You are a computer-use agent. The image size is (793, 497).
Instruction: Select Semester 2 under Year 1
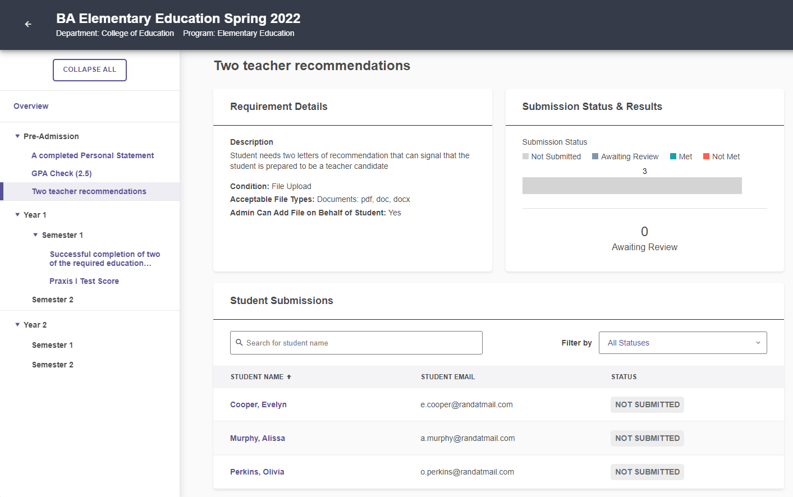(x=53, y=300)
